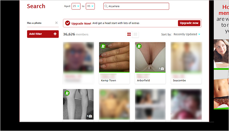Click the Seacombe location text
229x131 pixels.
(x=179, y=81)
